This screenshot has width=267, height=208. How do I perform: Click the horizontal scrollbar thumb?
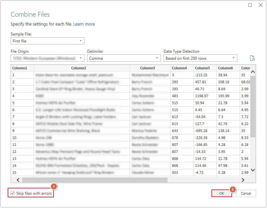[x=95, y=180]
